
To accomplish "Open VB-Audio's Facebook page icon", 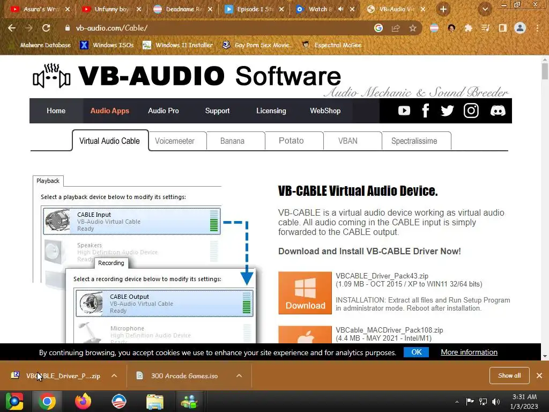I will tap(425, 111).
